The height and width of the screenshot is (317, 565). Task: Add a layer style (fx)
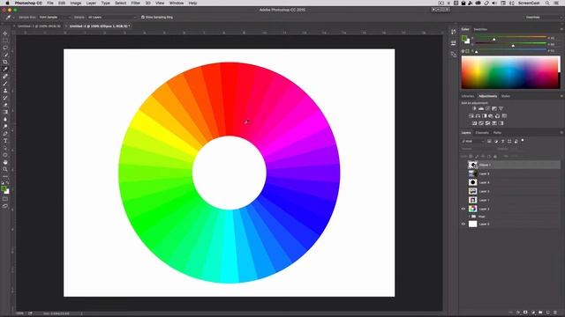[518, 313]
